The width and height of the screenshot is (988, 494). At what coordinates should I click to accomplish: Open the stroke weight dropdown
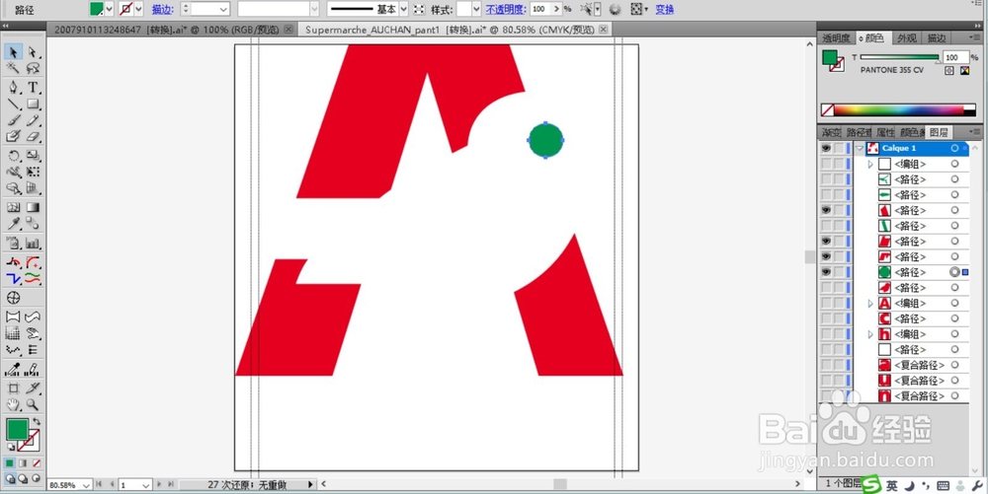pos(223,9)
